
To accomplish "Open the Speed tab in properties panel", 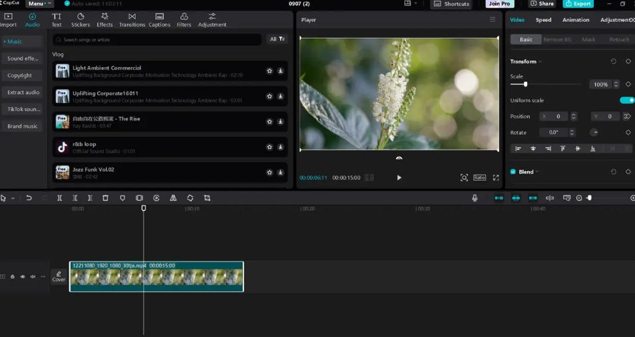I will [543, 20].
